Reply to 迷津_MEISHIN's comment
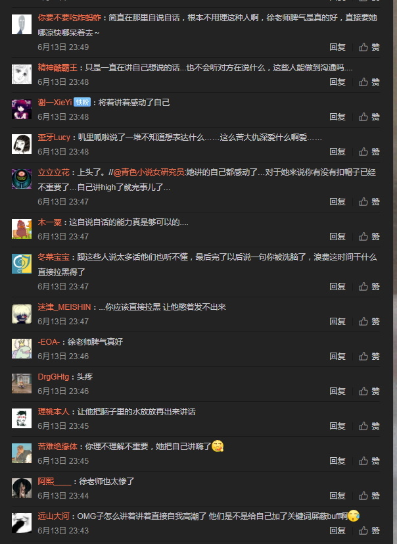Image resolution: width=397 pixels, height=544 pixels. (x=337, y=321)
